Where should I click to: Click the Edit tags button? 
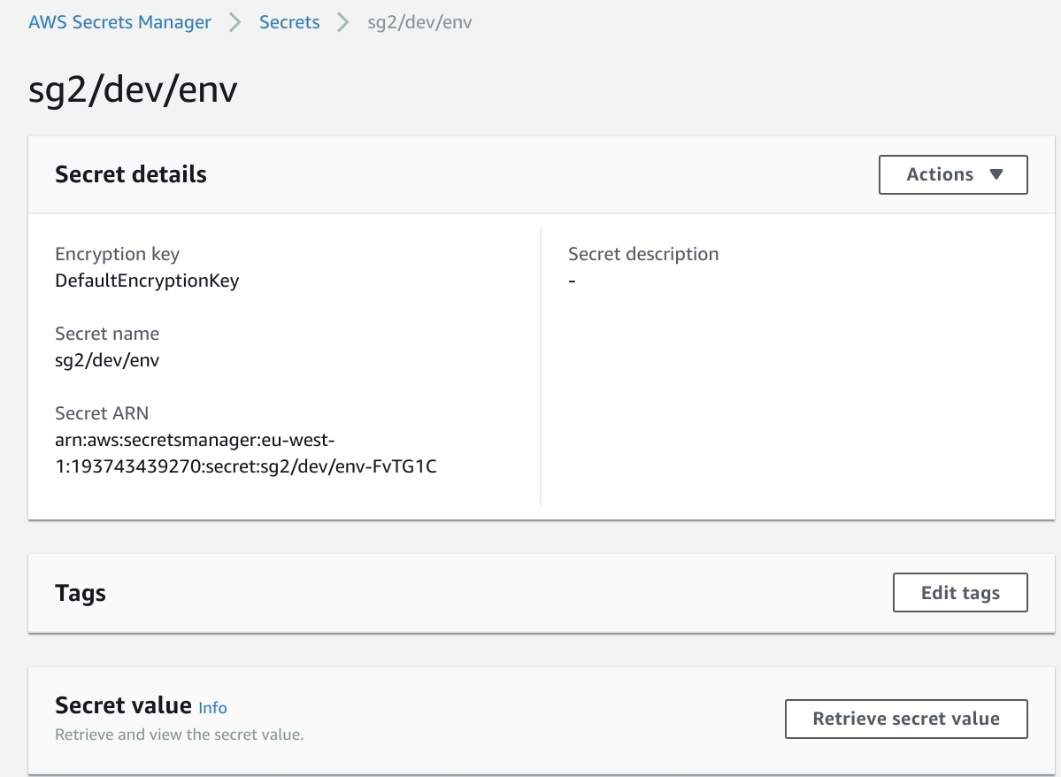pyautogui.click(x=960, y=593)
